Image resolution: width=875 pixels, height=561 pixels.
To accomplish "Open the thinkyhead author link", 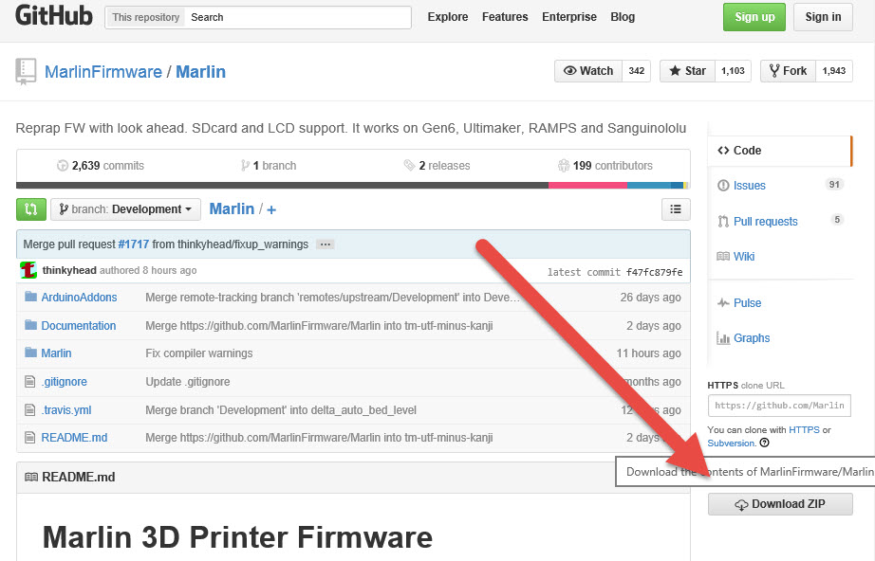I will pos(69,270).
